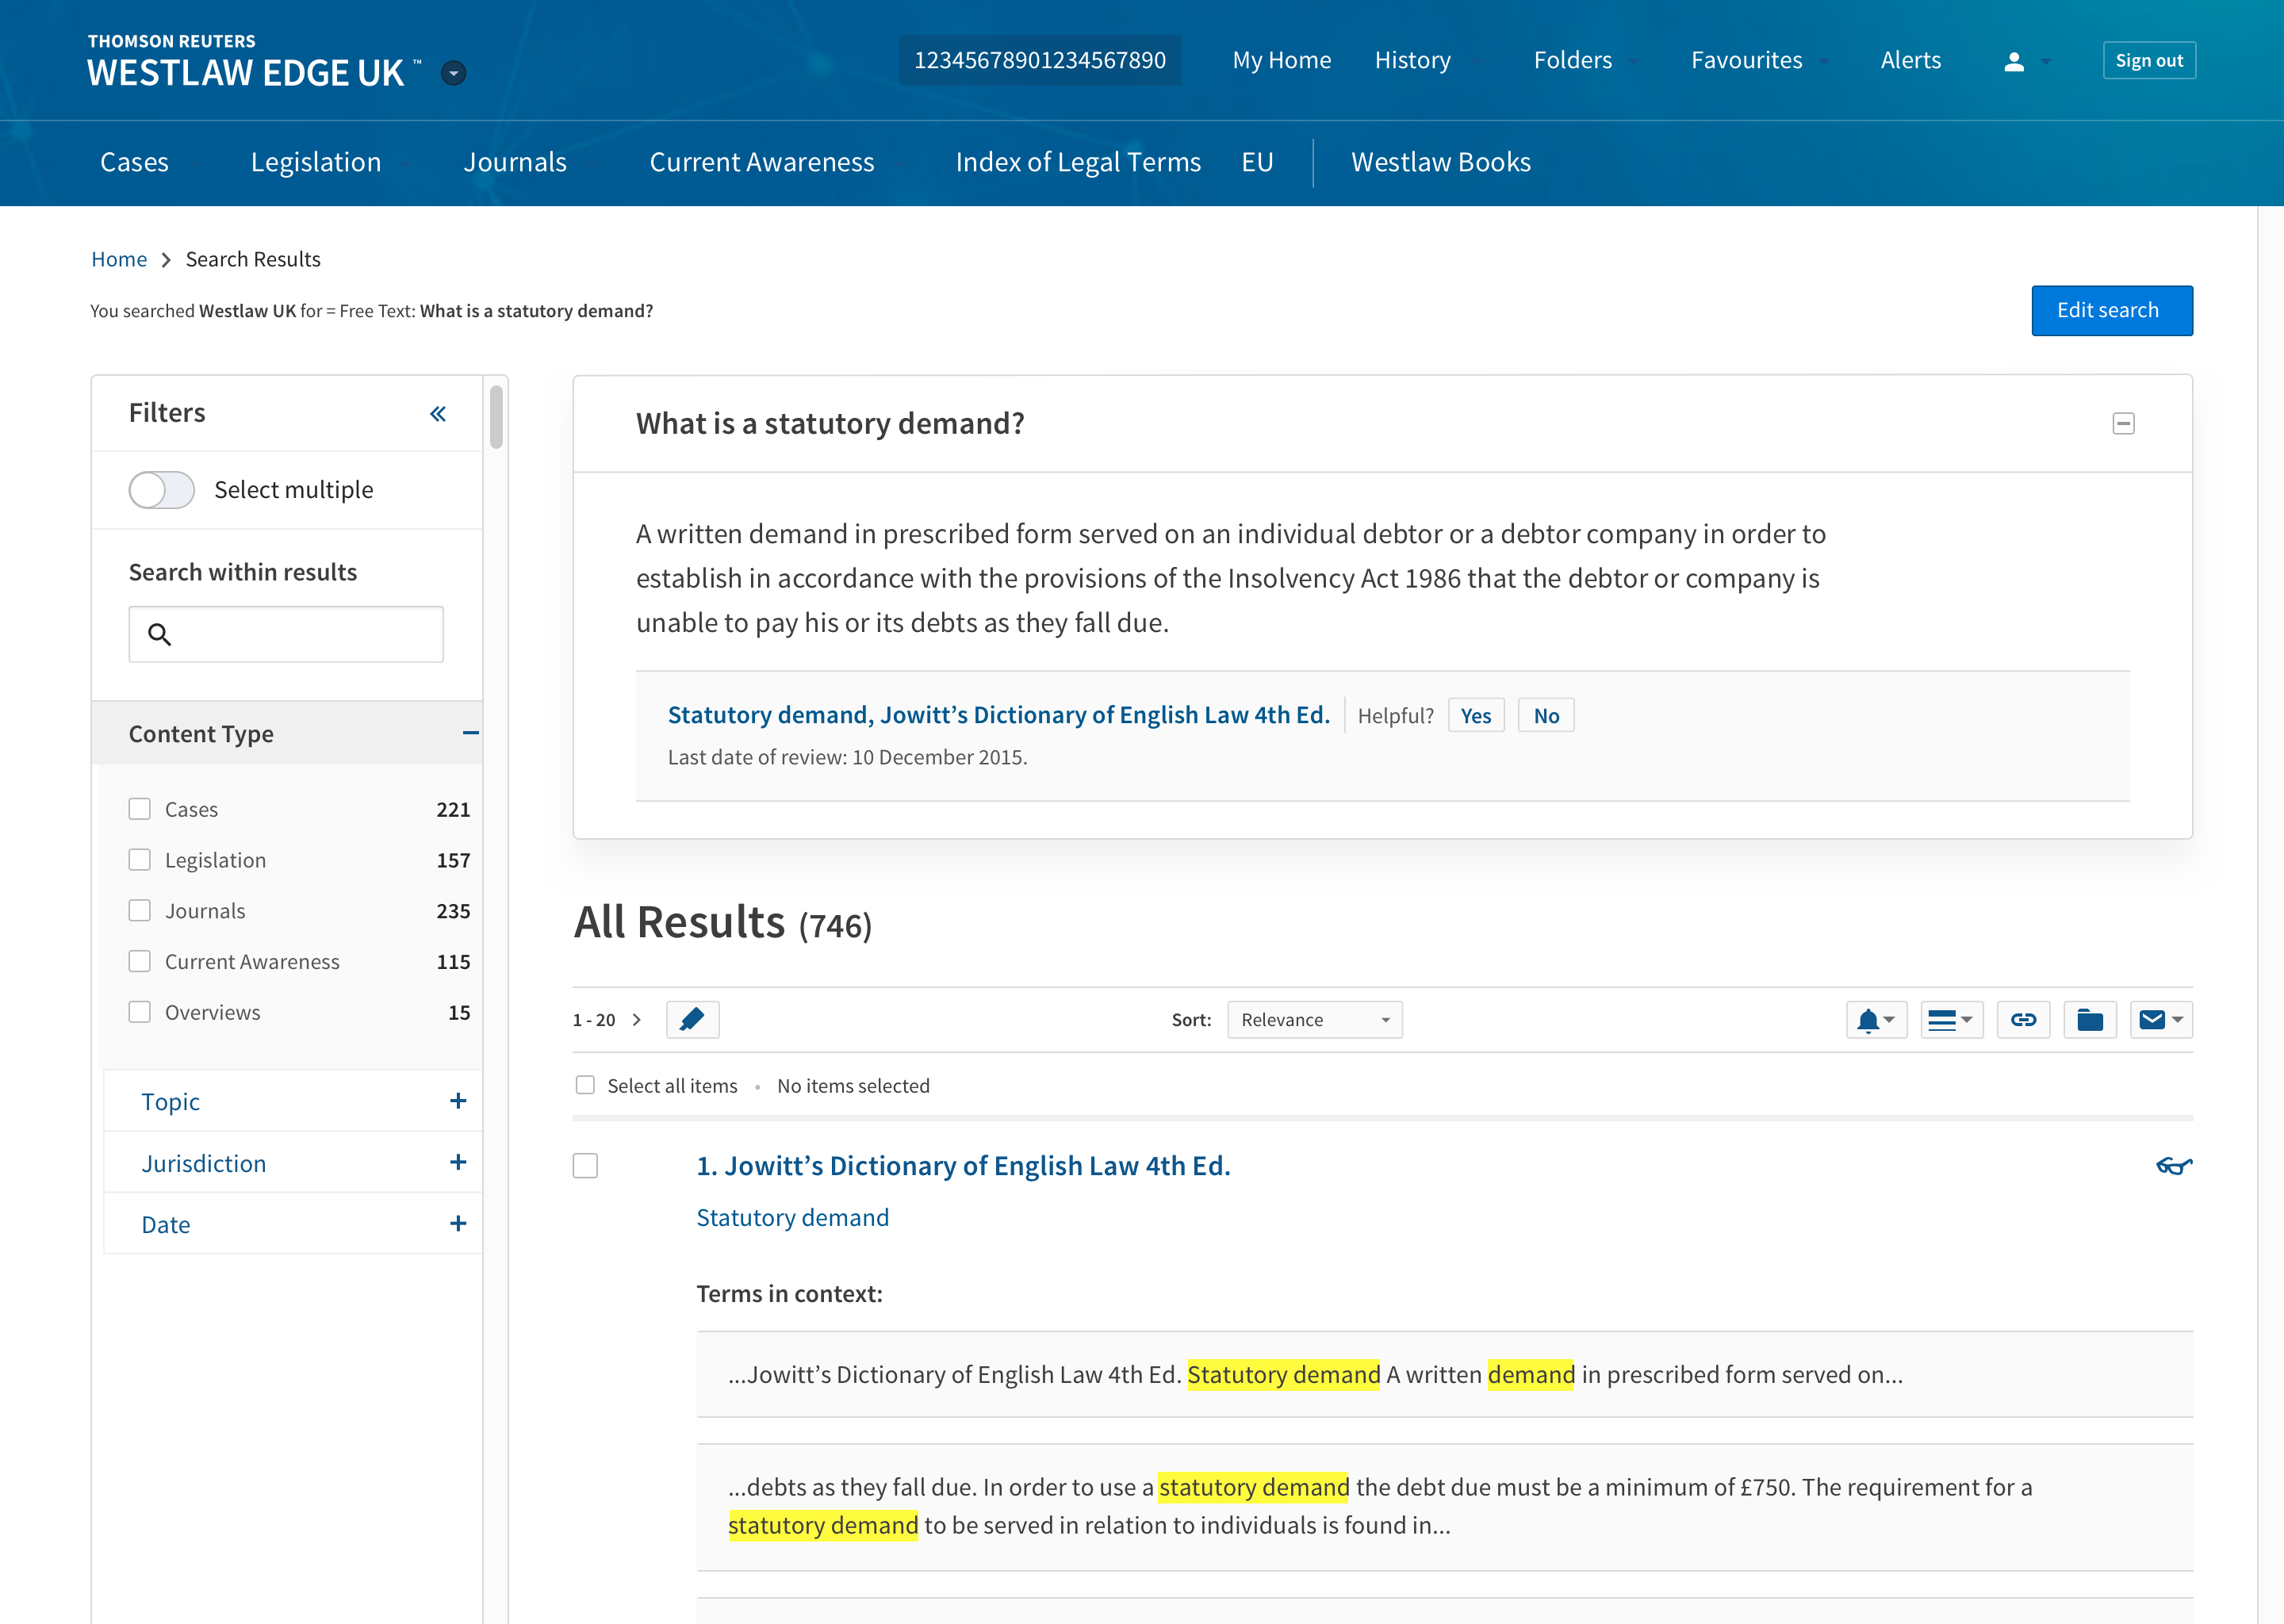Mark answer helpful with Yes
This screenshot has height=1624, width=2284.
click(1476, 716)
